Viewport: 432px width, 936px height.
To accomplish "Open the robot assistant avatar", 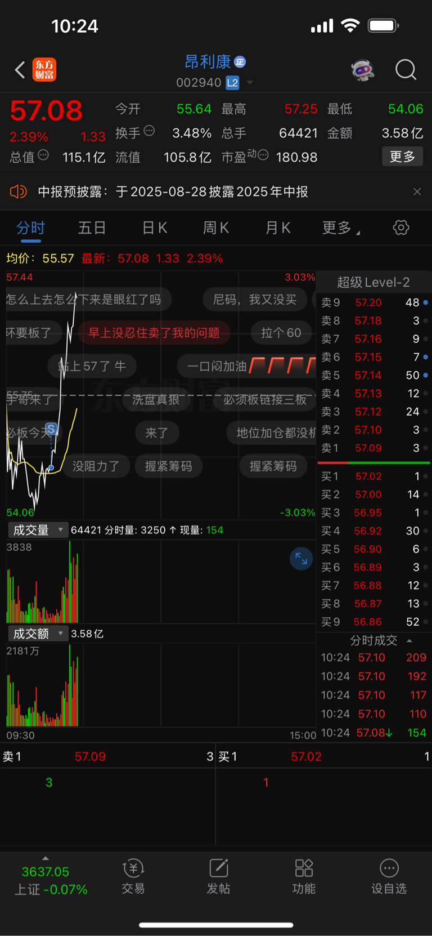I will coord(363,70).
